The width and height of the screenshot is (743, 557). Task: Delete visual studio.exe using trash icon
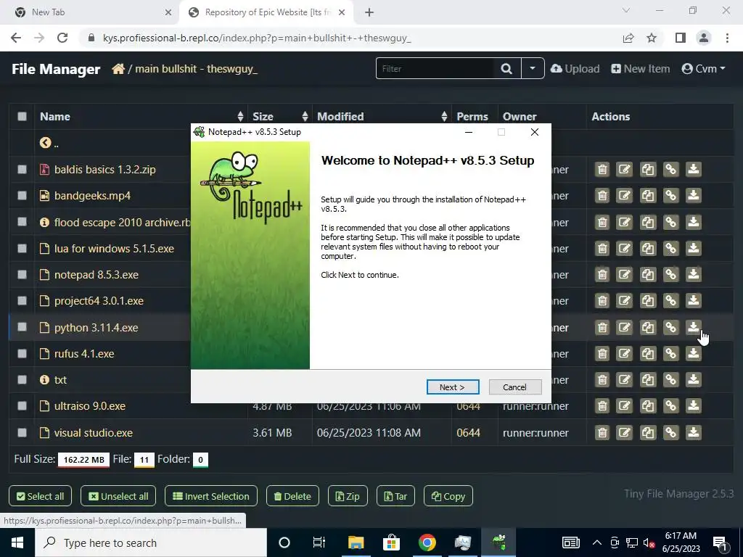(x=602, y=432)
